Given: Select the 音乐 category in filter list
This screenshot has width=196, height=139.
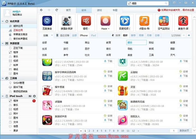Looking at the screenshot, I should 109,49.
